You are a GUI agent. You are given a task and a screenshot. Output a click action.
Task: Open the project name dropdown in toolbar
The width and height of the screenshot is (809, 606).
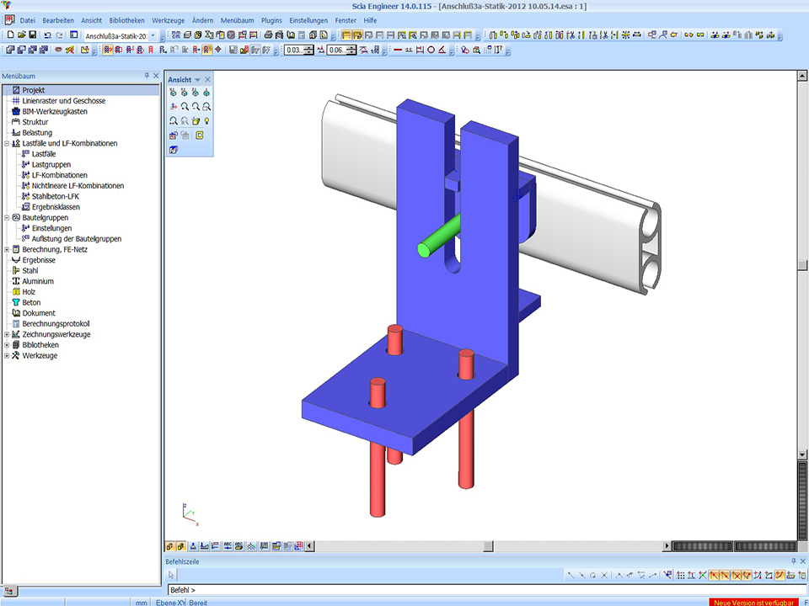(153, 35)
